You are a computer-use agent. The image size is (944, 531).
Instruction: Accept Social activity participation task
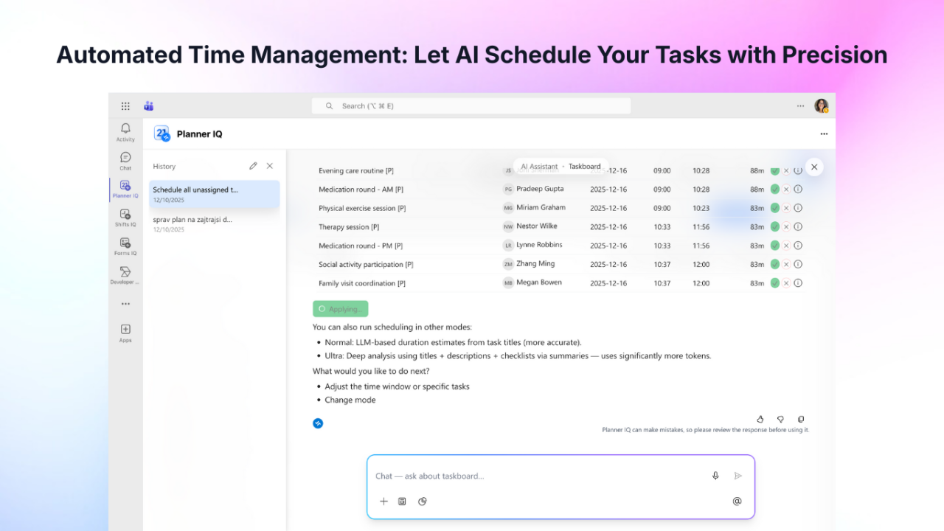click(x=775, y=264)
